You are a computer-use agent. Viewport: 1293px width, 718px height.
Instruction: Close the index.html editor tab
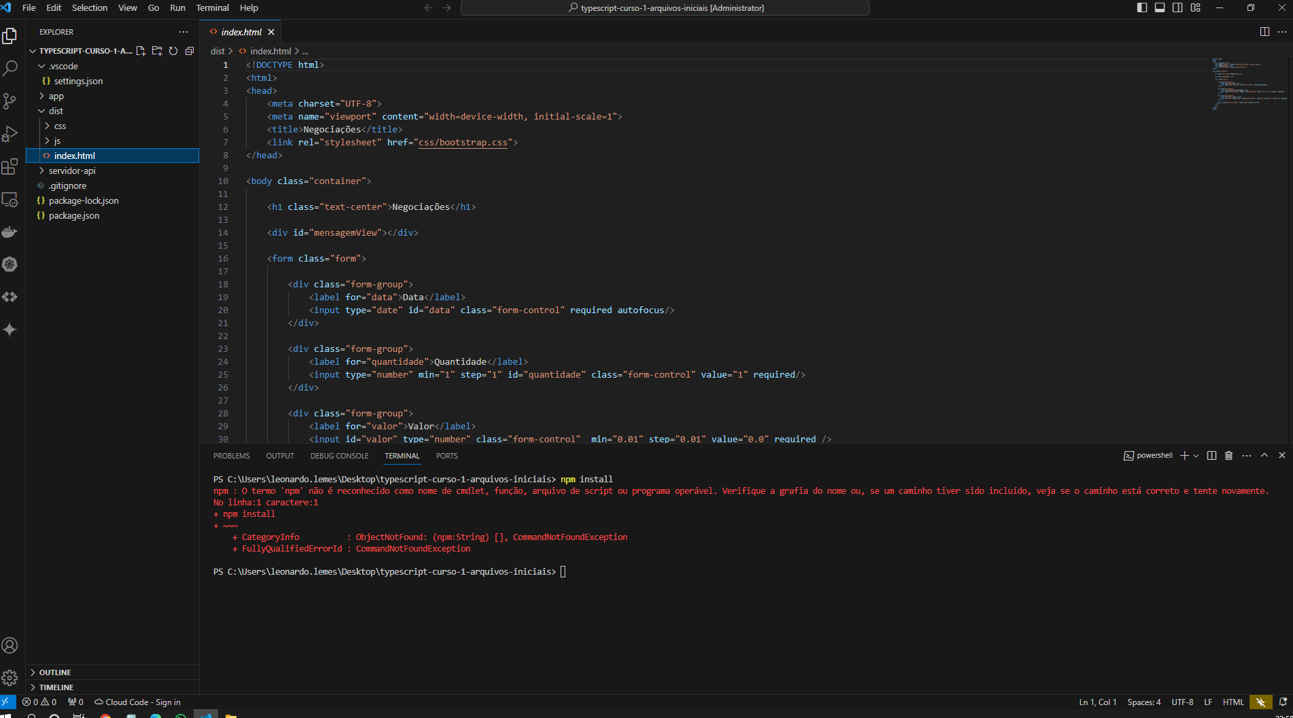(x=271, y=32)
